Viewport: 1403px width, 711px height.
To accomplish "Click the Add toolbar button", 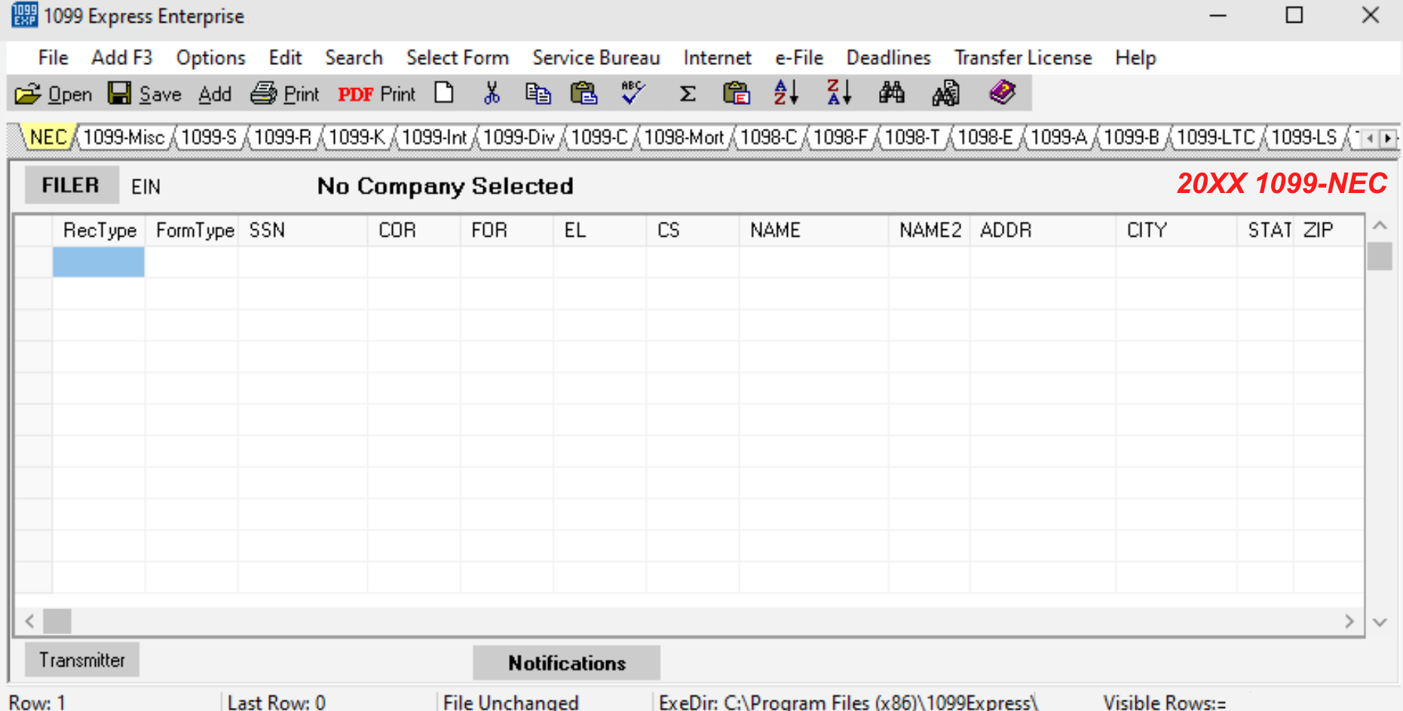I will point(215,94).
